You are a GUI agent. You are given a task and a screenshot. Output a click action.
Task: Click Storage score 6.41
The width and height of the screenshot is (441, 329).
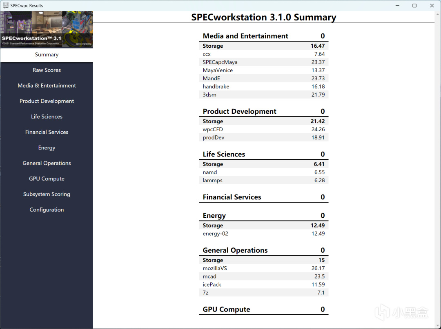(x=319, y=164)
